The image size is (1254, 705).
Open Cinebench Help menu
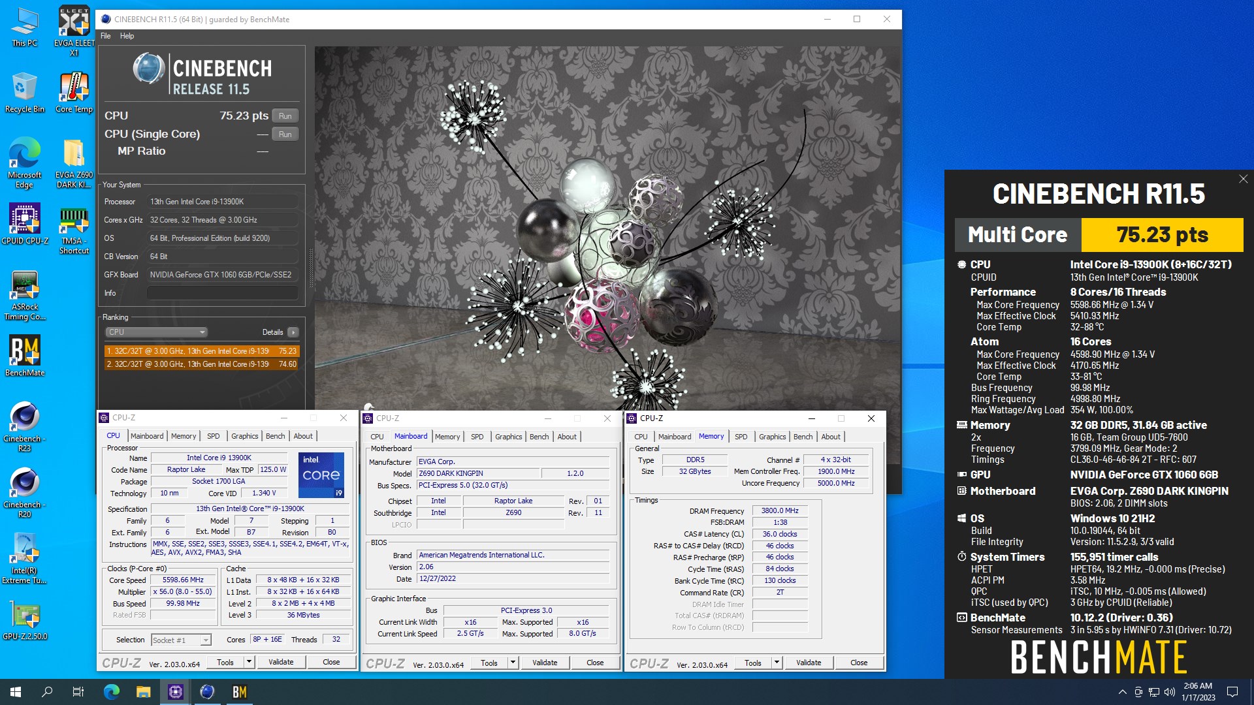[127, 36]
